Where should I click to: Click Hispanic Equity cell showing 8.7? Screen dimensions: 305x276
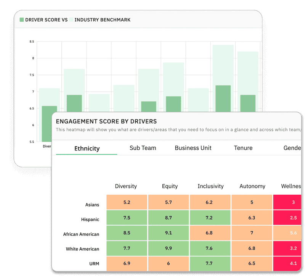[x=169, y=218]
